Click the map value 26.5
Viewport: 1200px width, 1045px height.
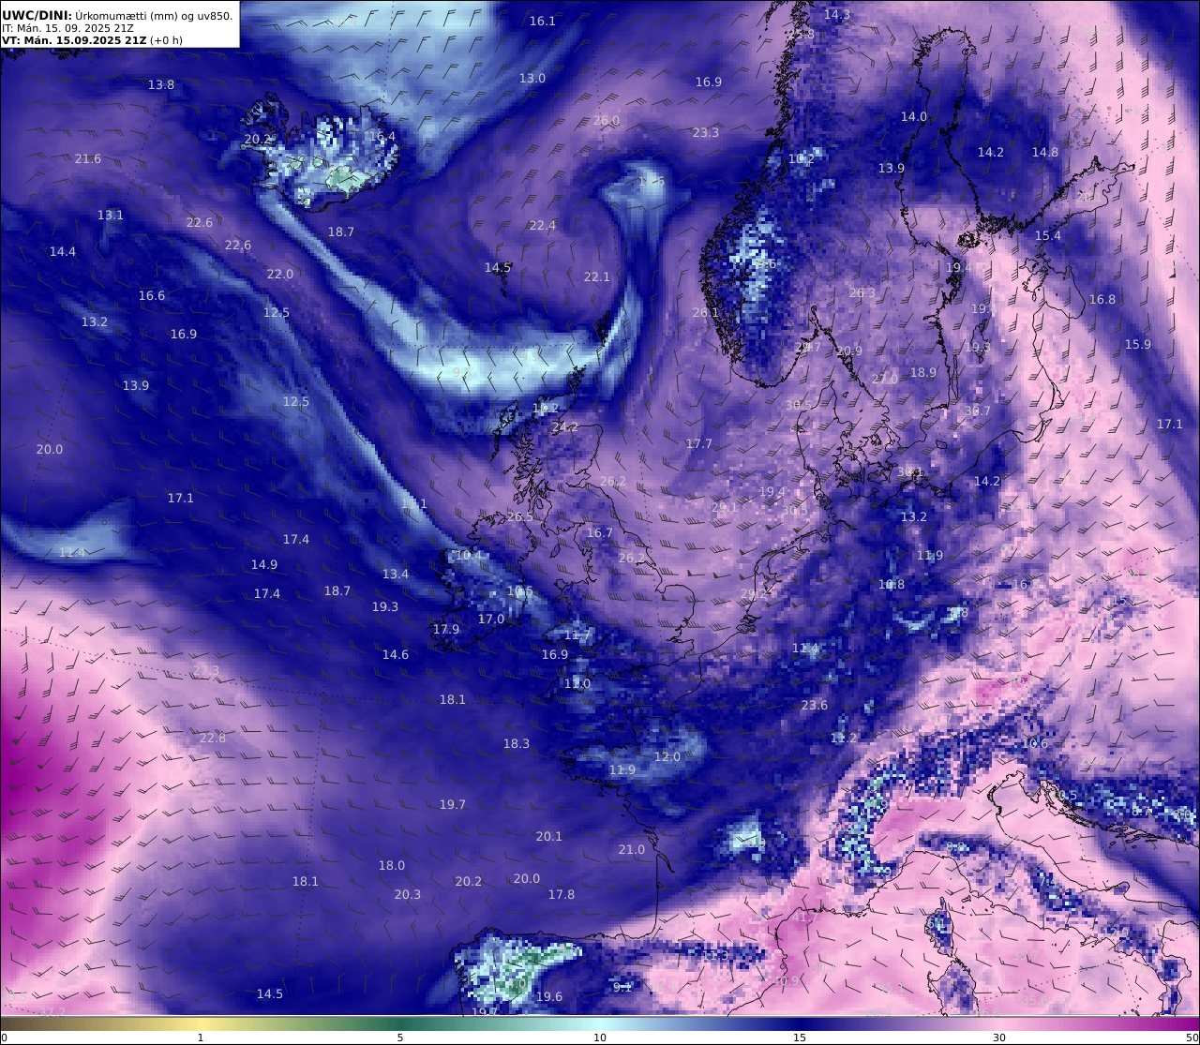(519, 516)
